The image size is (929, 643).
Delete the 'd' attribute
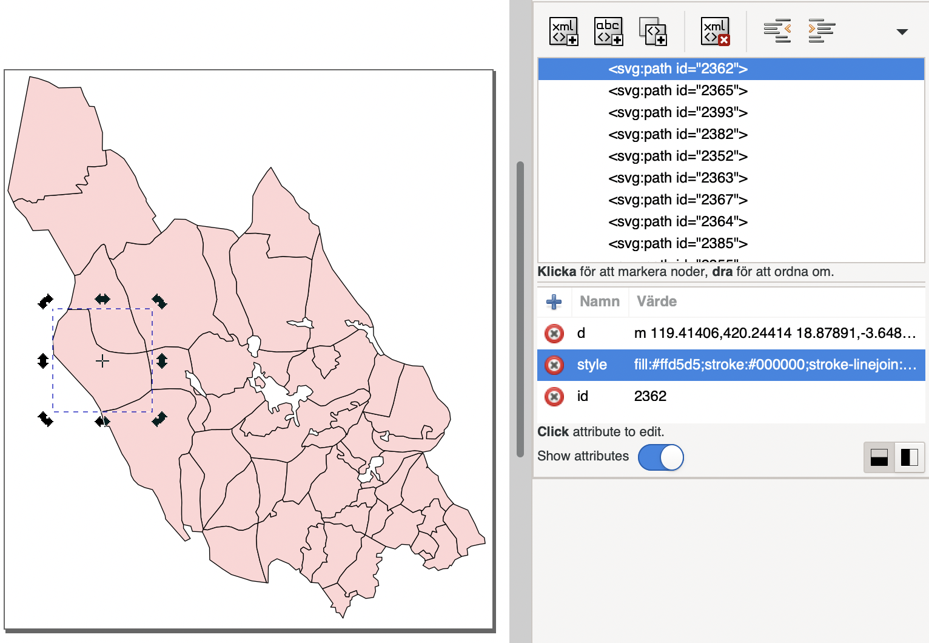pos(554,333)
